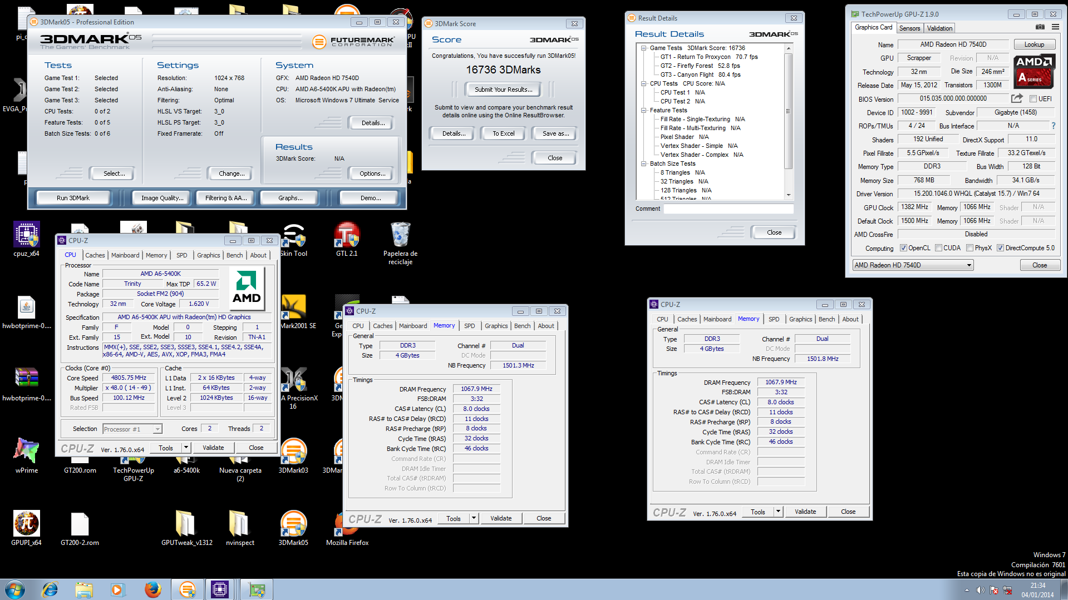
Task: Open Windows Explorer from the taskbar
Action: click(x=84, y=589)
